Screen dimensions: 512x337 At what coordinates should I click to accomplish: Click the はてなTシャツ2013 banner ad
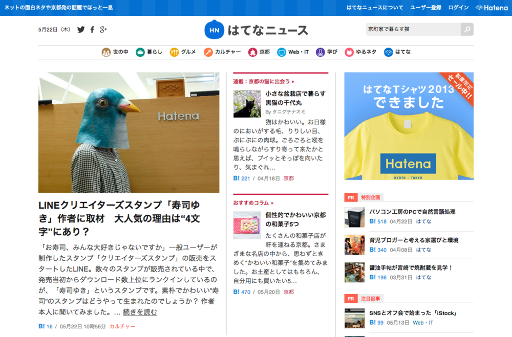tap(409, 126)
